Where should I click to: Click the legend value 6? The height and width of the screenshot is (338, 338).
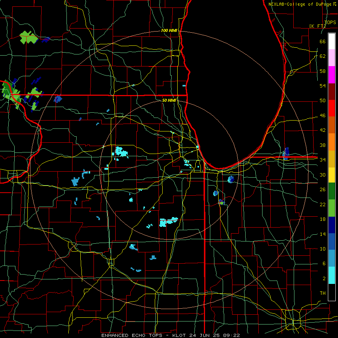coord(324,263)
